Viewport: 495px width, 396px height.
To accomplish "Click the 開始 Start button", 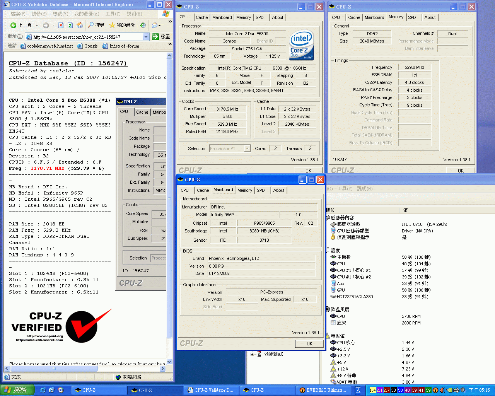I will (17, 390).
